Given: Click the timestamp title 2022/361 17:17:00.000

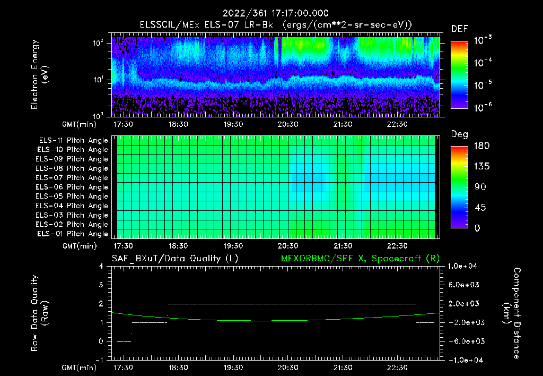Looking at the screenshot, I should click(x=275, y=13).
